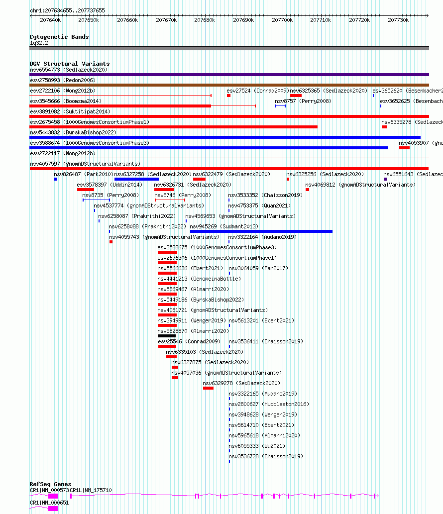Open the nsv5613201 (Ebert2021) label

tap(261, 320)
